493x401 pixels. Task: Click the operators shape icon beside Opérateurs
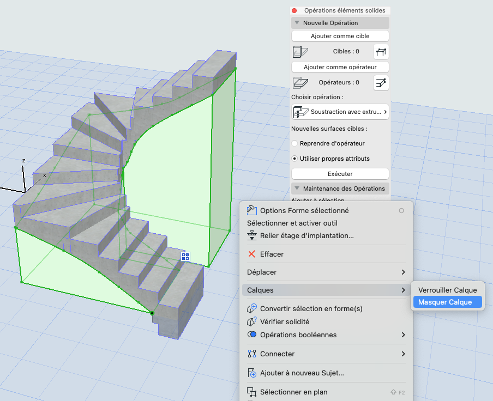pyautogui.click(x=300, y=83)
